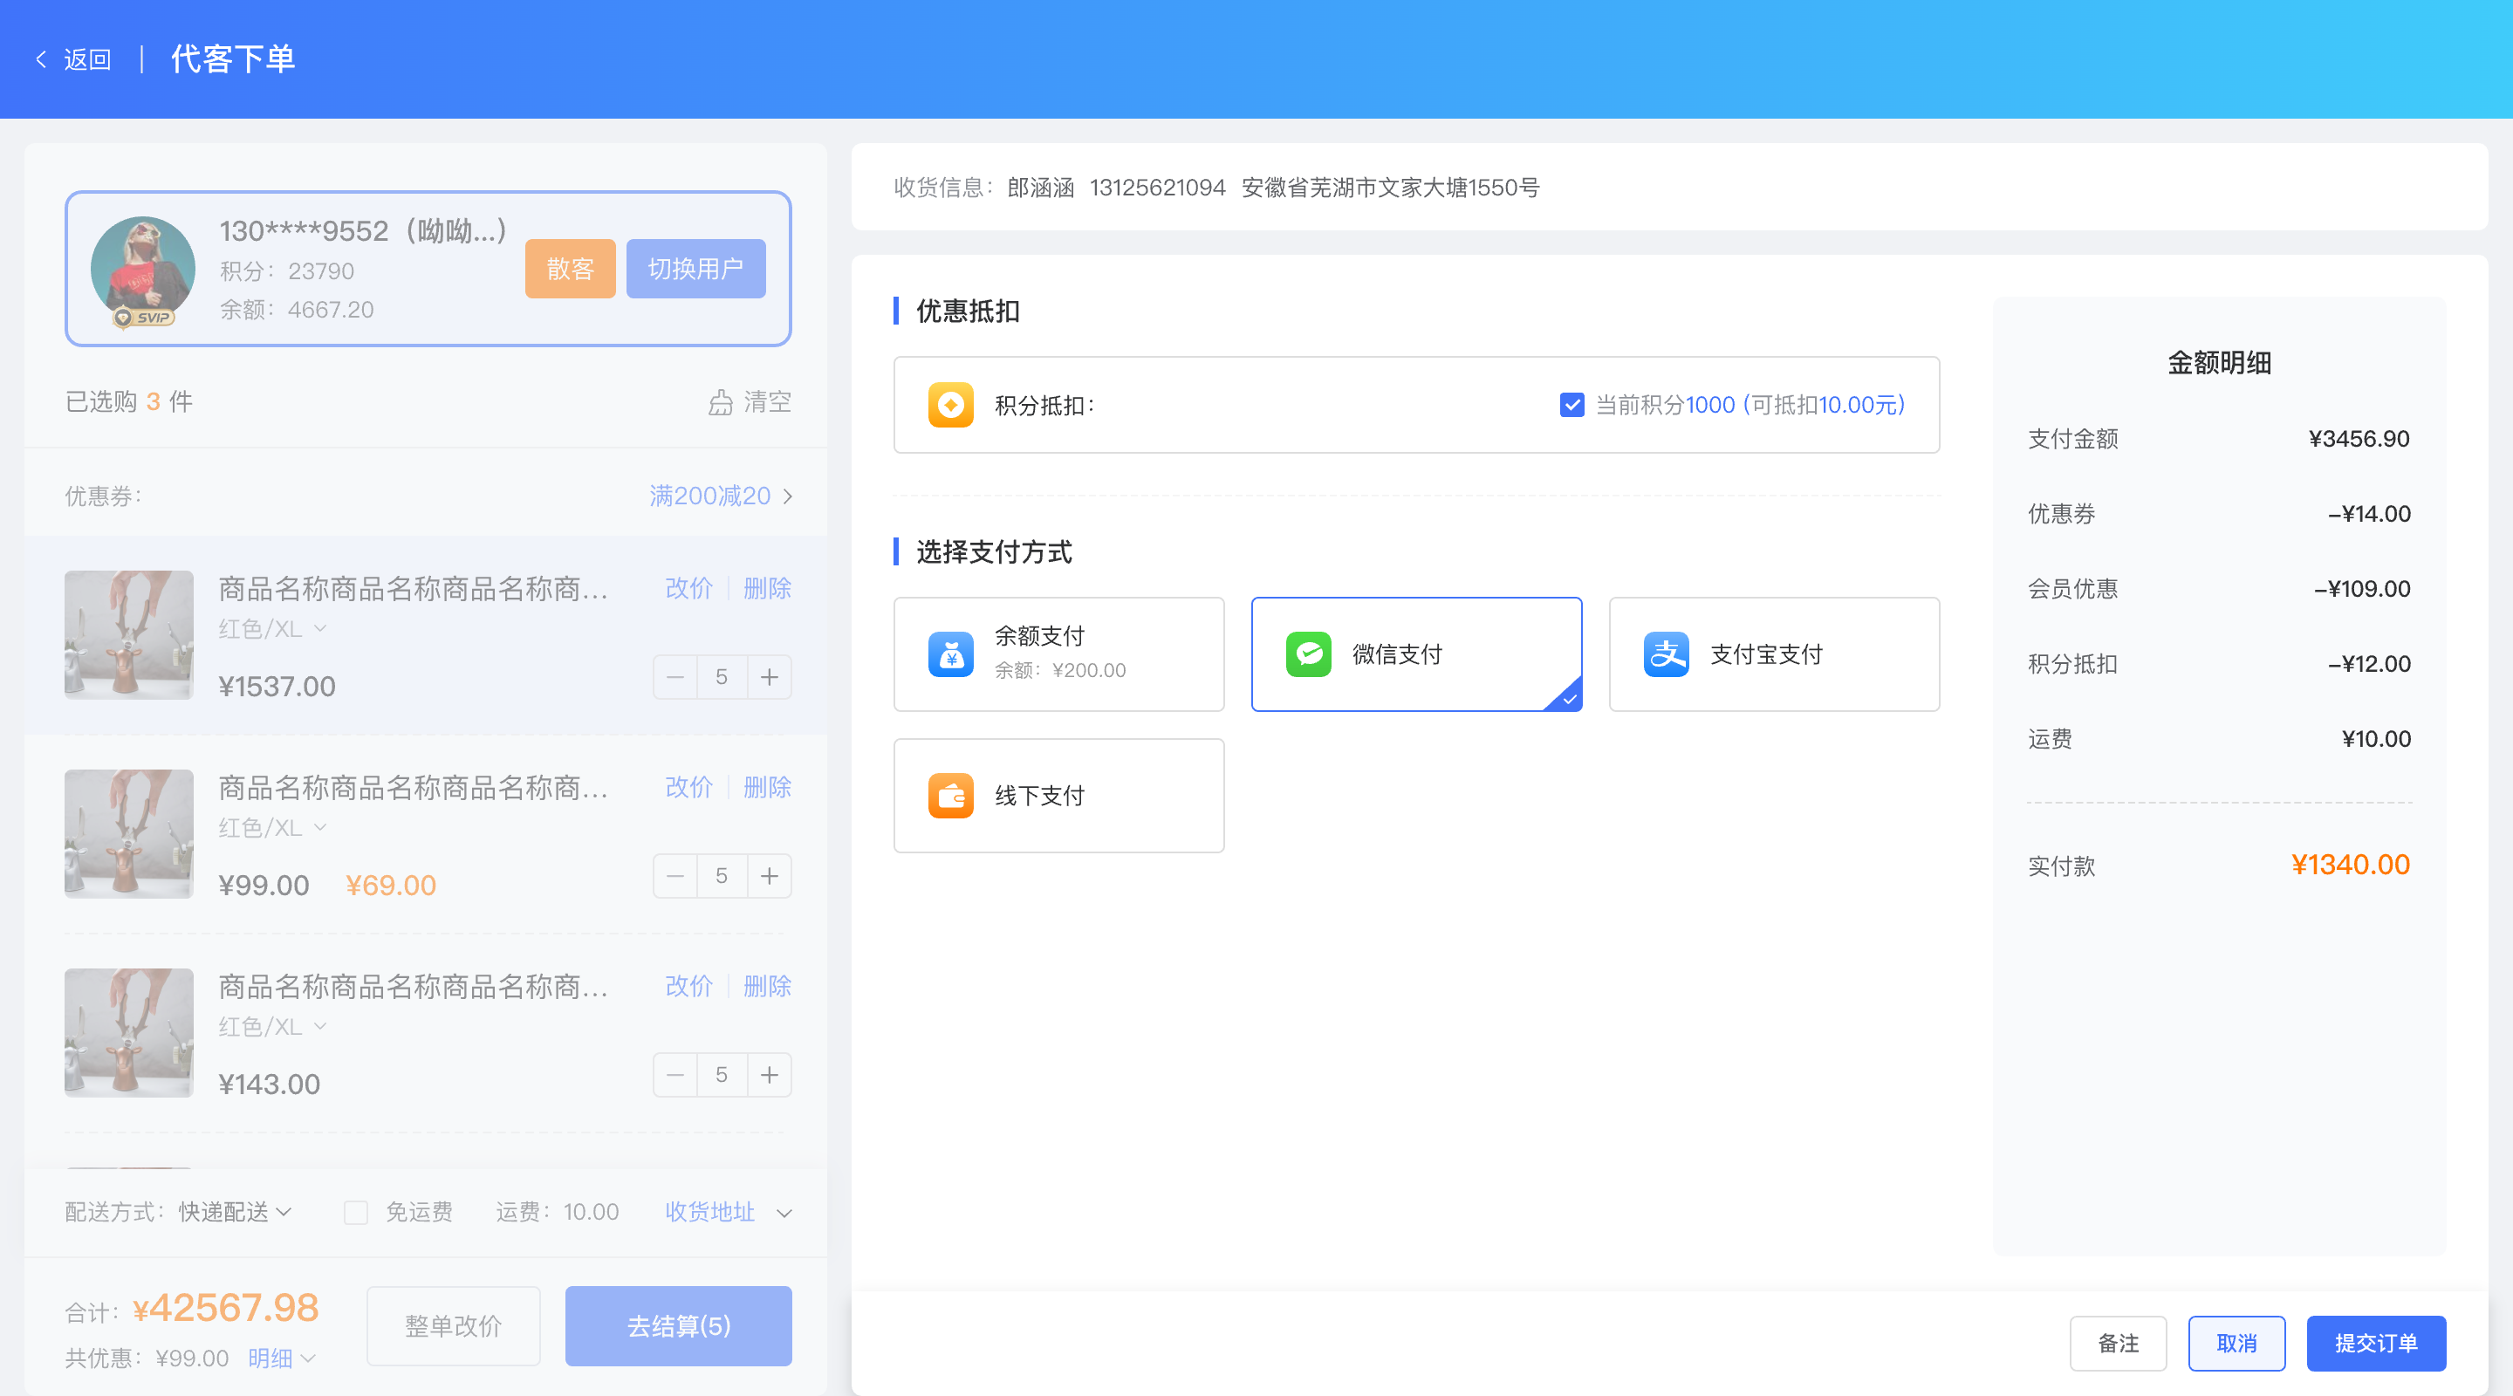2513x1396 pixels.
Task: Uncheck the points deduction (积分抵扣) checkbox
Action: coord(1571,405)
